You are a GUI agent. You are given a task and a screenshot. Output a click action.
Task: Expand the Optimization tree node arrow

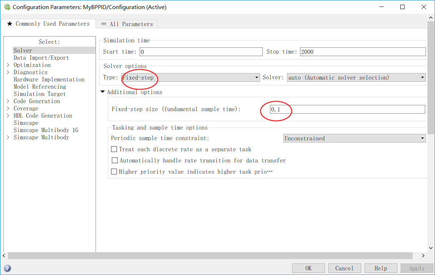click(8, 65)
